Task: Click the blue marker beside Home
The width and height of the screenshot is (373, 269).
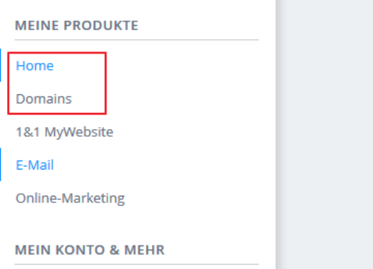Action: 1,65
